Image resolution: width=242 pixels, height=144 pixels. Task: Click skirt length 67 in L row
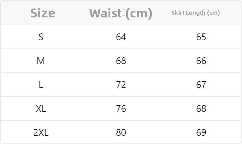coord(201,85)
